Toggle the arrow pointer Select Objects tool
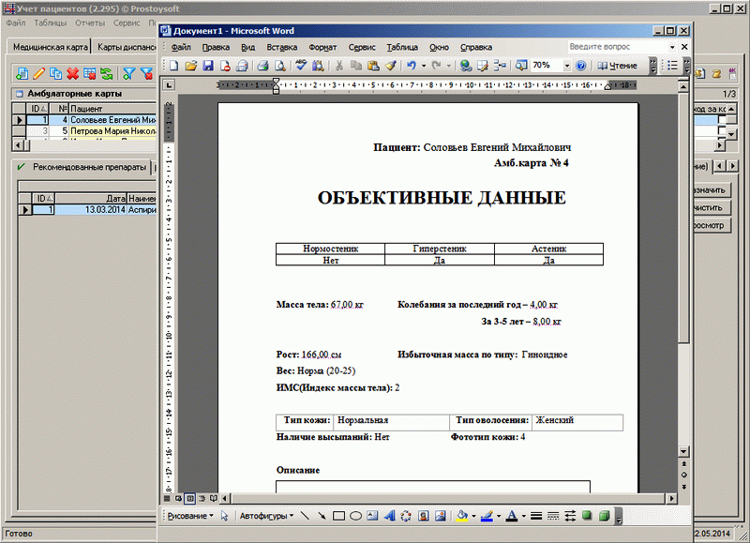Screen dimensions: 750x543 pos(225,516)
